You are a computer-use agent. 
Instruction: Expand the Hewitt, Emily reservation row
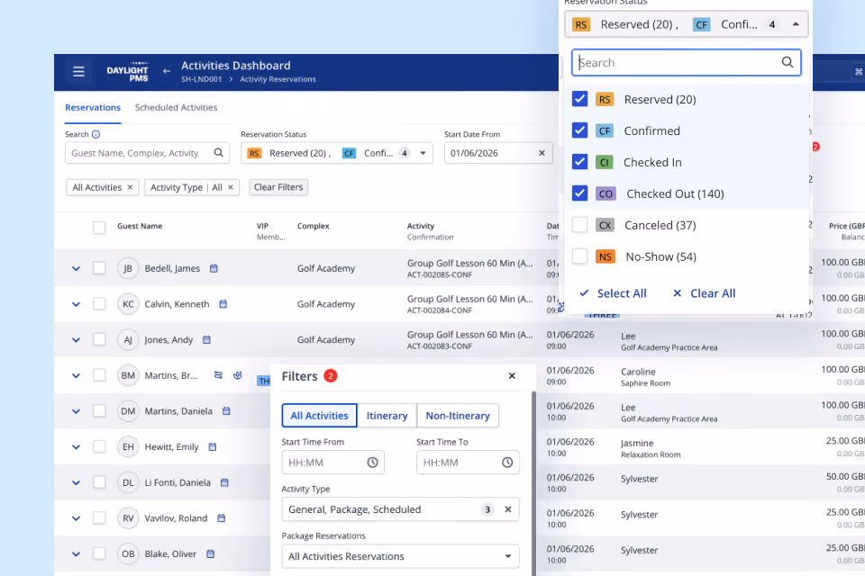pos(76,447)
